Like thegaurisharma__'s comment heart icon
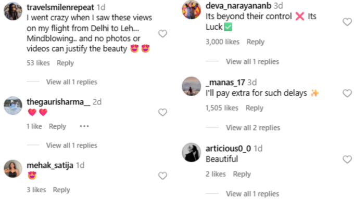This screenshot has width=354, height=199. point(162,112)
